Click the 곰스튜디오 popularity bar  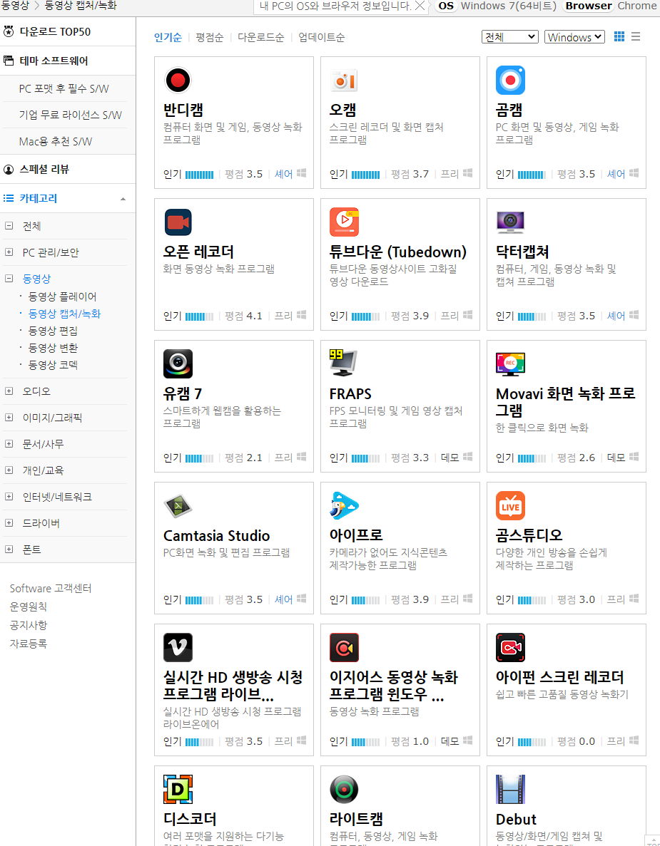[x=532, y=600]
